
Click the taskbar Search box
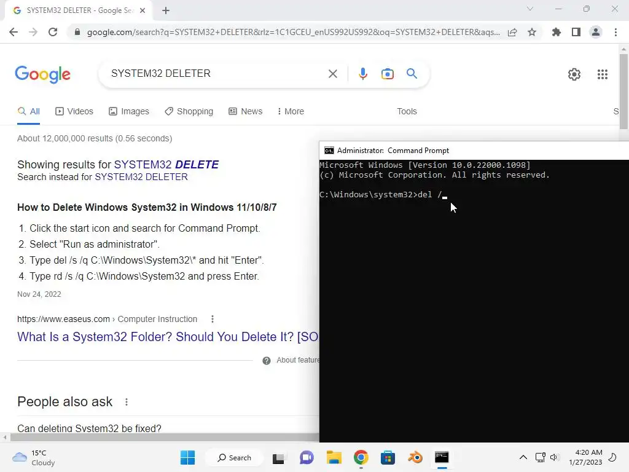coord(234,457)
